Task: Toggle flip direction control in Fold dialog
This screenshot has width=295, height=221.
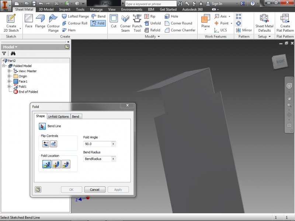Action: 53,144
